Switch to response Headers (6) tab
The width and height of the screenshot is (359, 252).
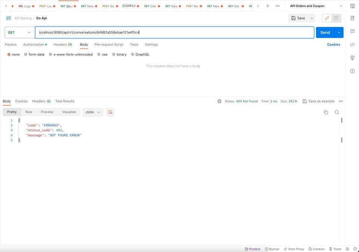42,101
